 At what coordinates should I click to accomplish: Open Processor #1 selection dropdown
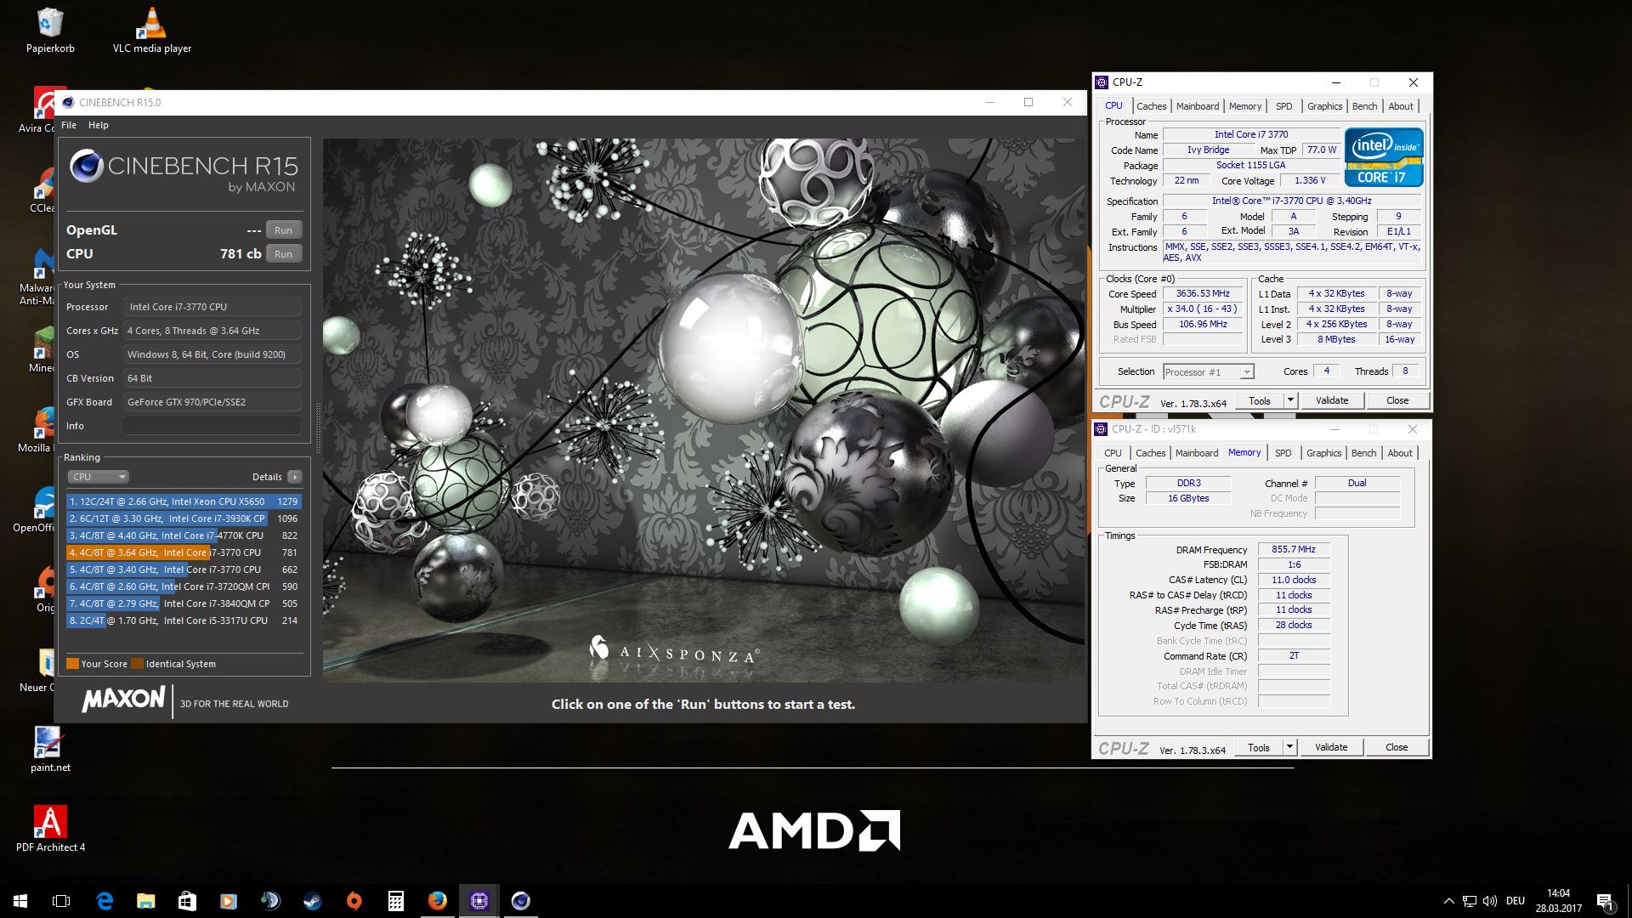pos(1208,372)
